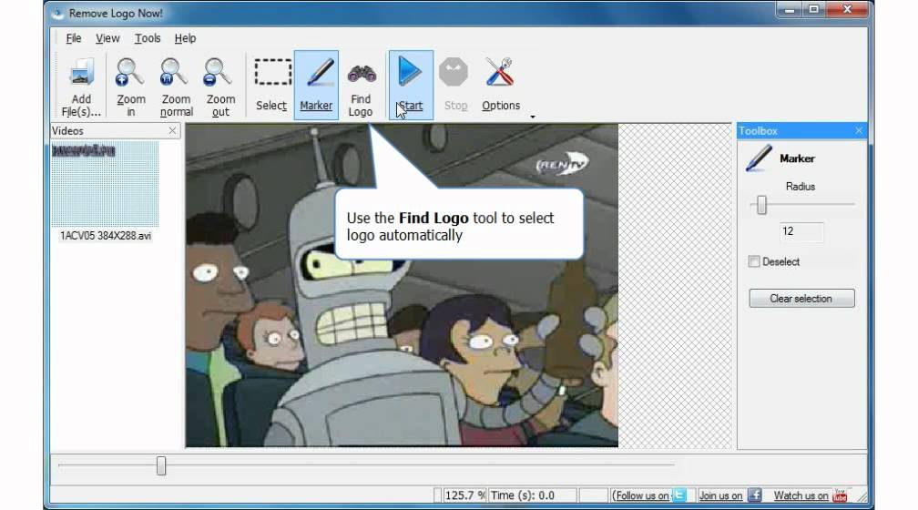
Task: Click the Start play button
Action: (411, 86)
